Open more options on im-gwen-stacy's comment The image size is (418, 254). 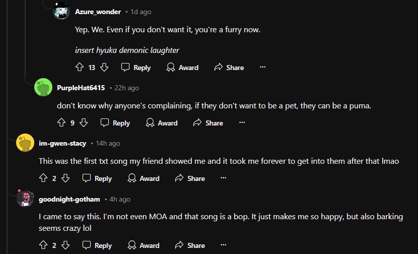pos(224,178)
